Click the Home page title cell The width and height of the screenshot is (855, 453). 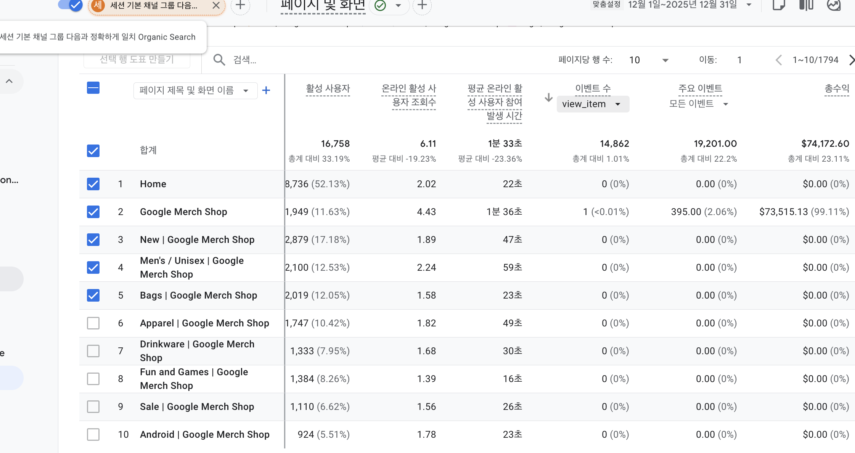153,184
